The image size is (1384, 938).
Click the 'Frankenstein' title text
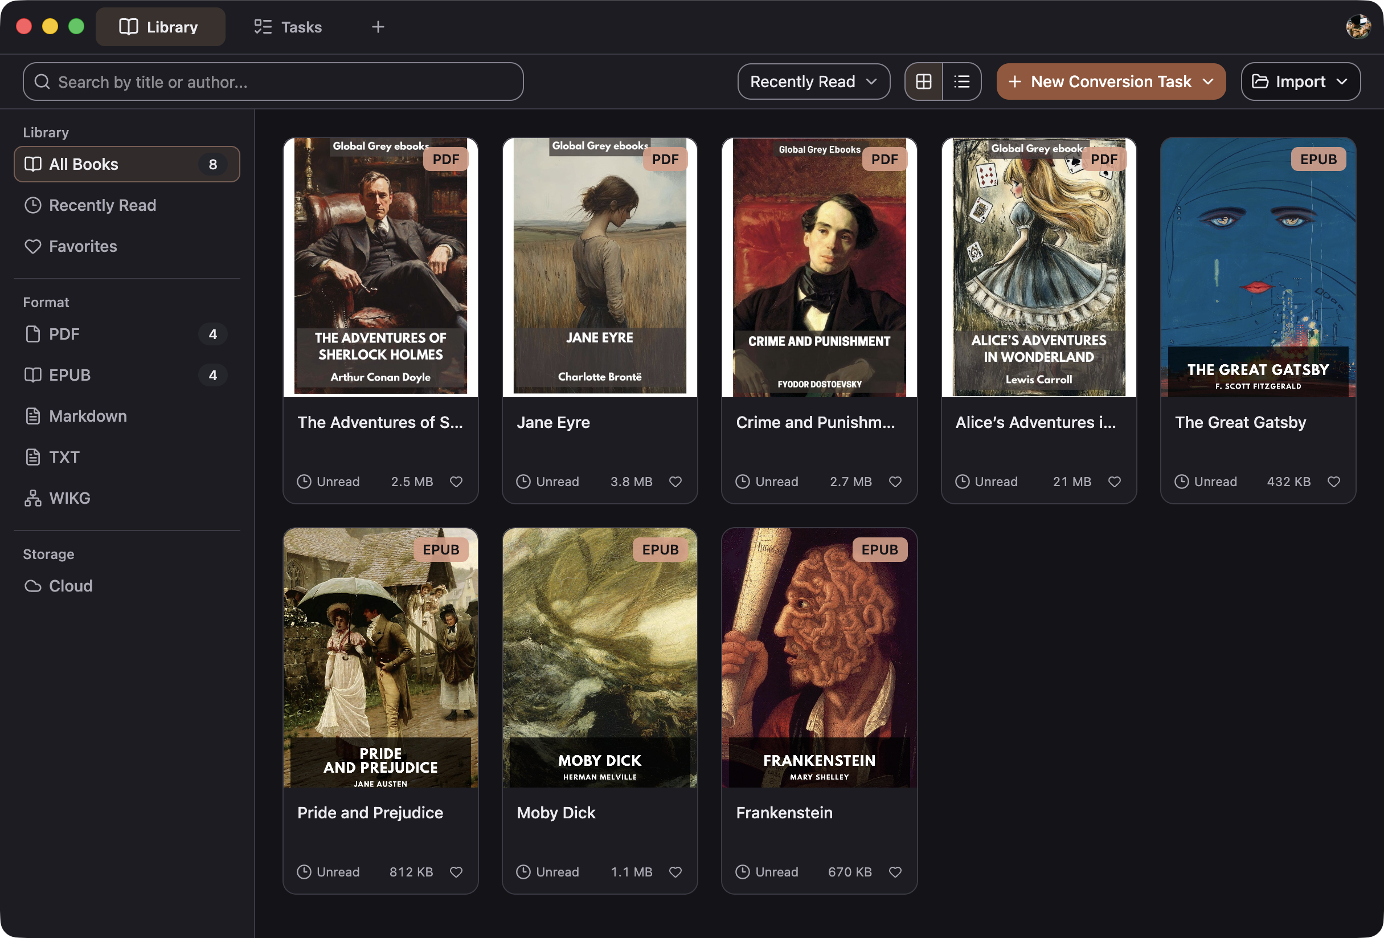(784, 812)
